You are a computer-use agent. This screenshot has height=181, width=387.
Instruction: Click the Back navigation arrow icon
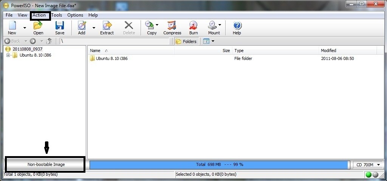pyautogui.click(x=8, y=41)
